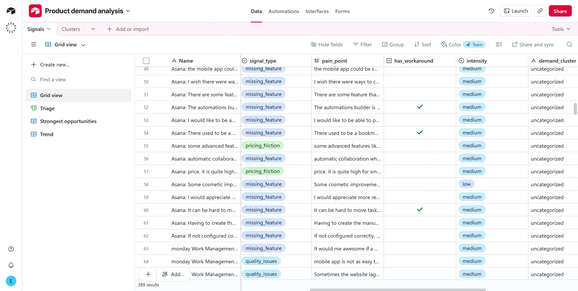Open the Group options

click(393, 45)
